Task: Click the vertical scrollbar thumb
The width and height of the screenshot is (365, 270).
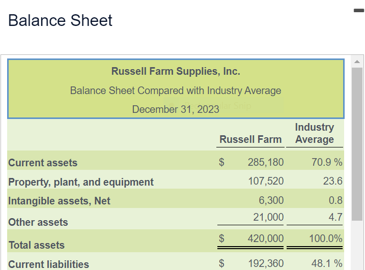Action: pos(357,144)
